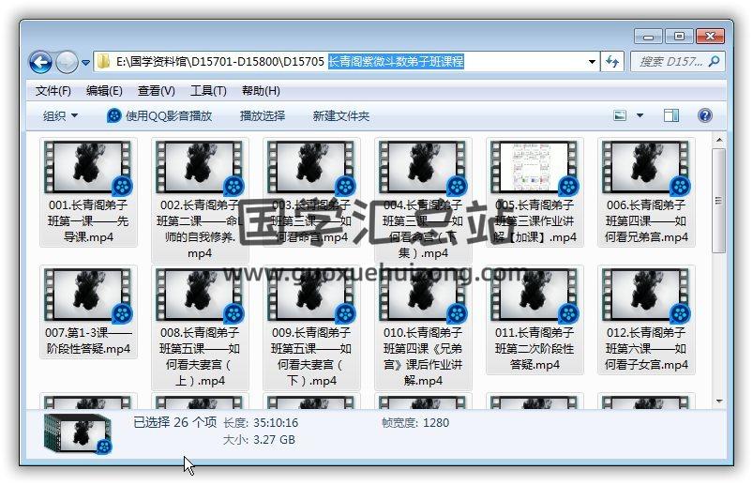Select video 003 如何看命宫 thumbnail
This screenshot has width=753, height=485.
(310, 167)
